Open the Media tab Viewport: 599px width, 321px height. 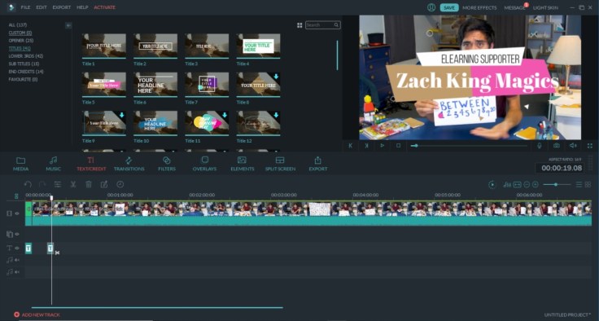click(x=20, y=164)
